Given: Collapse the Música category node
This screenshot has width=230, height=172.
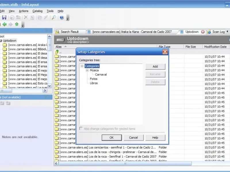Looking at the screenshot, I should point(87,70).
